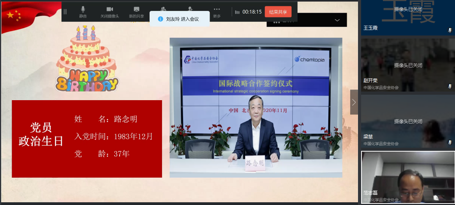The height and width of the screenshot is (205, 455).
Task: Collapse the participant sidebar arrow
Action: (x=354, y=102)
